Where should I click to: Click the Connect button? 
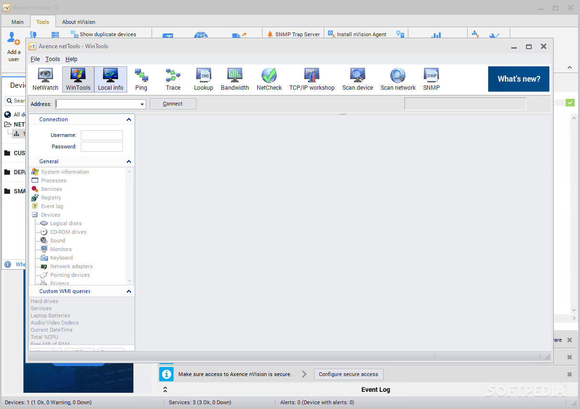click(173, 104)
